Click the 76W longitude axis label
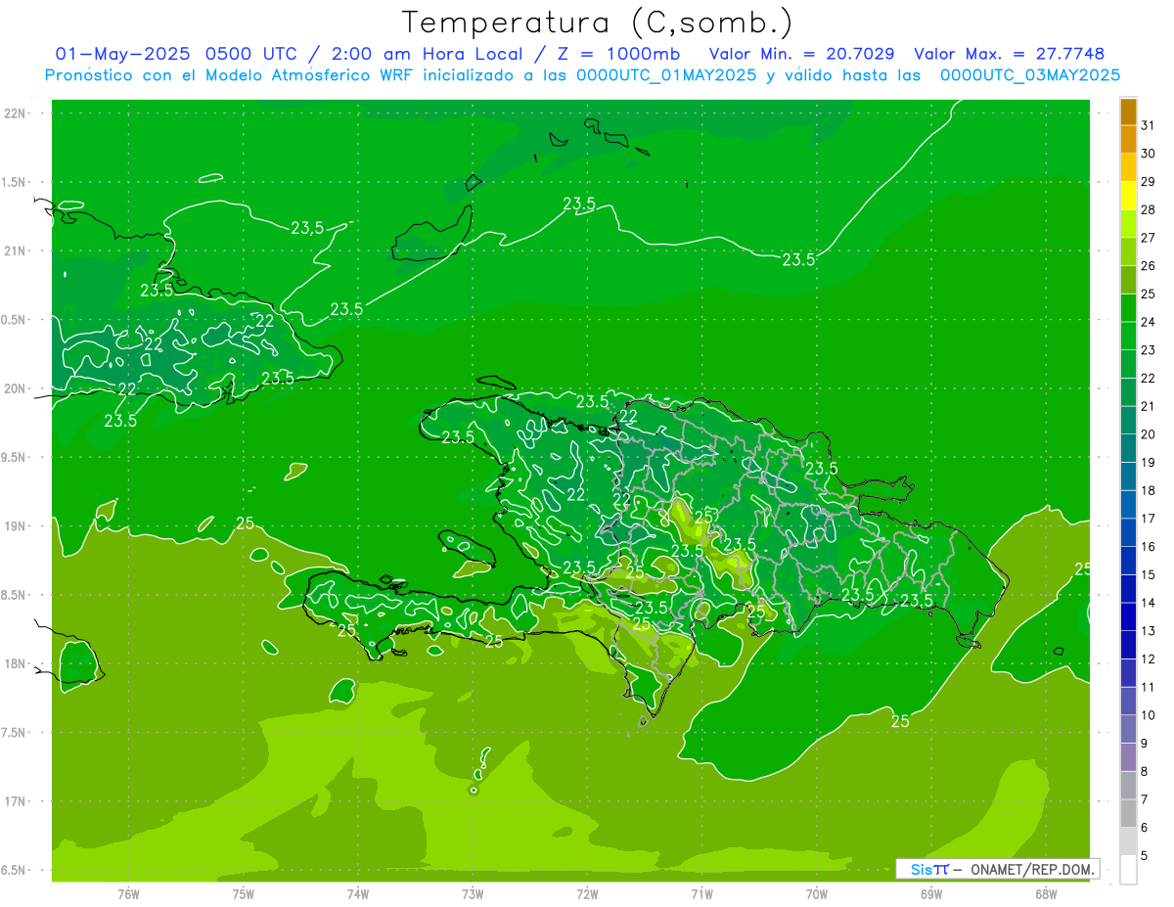 tap(128, 893)
